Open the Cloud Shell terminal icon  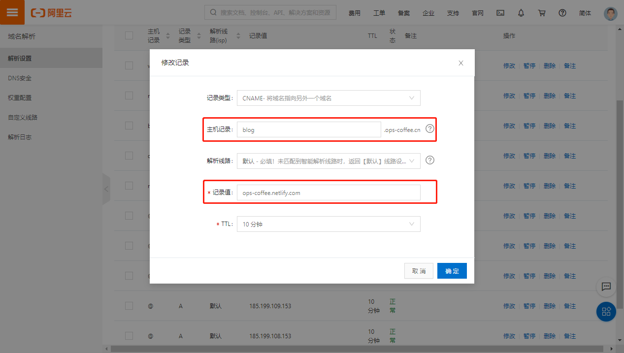[500, 13]
